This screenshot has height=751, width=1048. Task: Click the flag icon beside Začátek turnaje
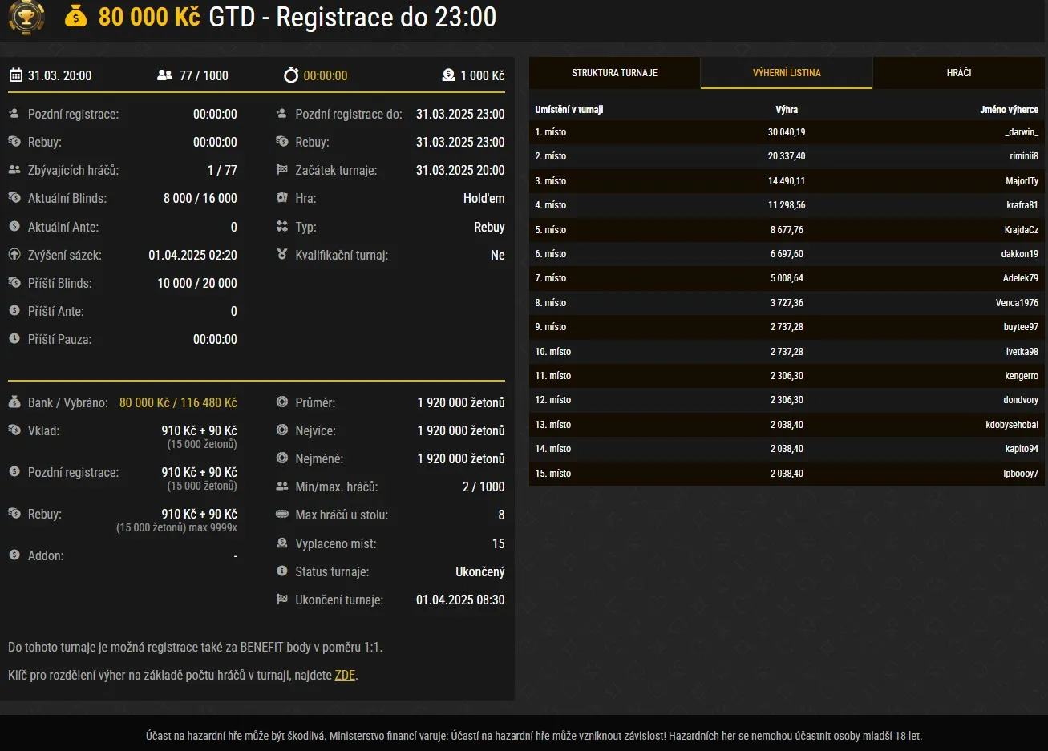[x=281, y=170]
